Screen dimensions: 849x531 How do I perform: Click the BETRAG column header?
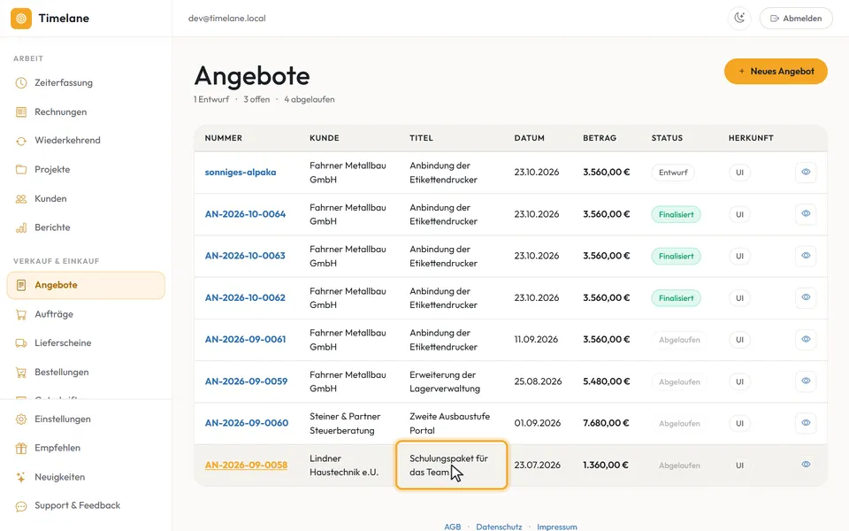[x=600, y=138]
